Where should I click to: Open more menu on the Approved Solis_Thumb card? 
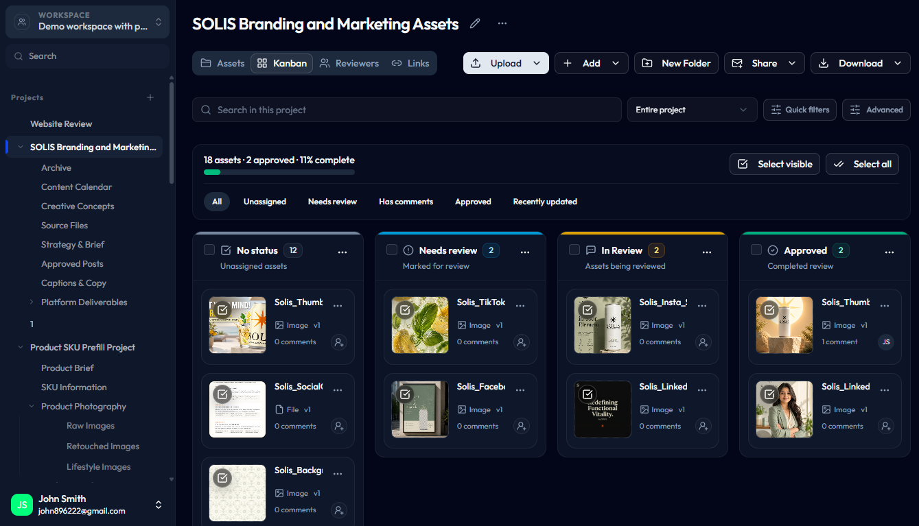(885, 306)
